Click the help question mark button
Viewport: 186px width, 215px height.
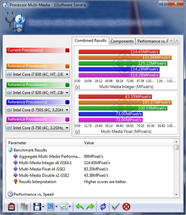163,3
